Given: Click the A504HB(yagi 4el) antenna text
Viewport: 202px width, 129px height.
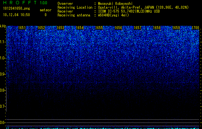Looking at the screenshot, I should (113, 15).
